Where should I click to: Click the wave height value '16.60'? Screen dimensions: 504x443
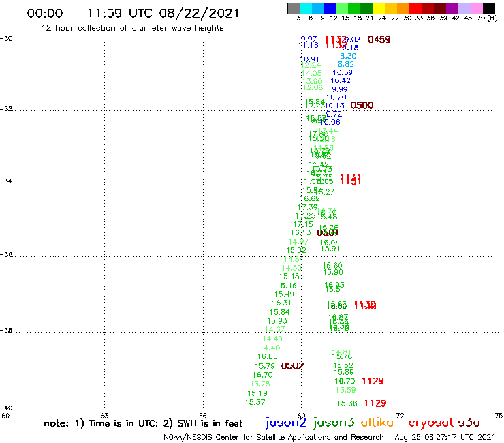(x=332, y=266)
